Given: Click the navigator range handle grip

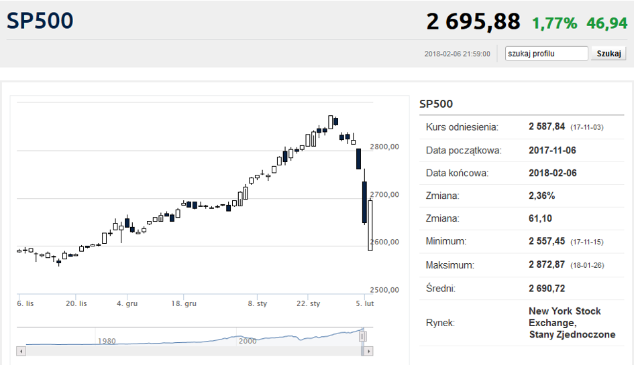Looking at the screenshot, I should (363, 335).
